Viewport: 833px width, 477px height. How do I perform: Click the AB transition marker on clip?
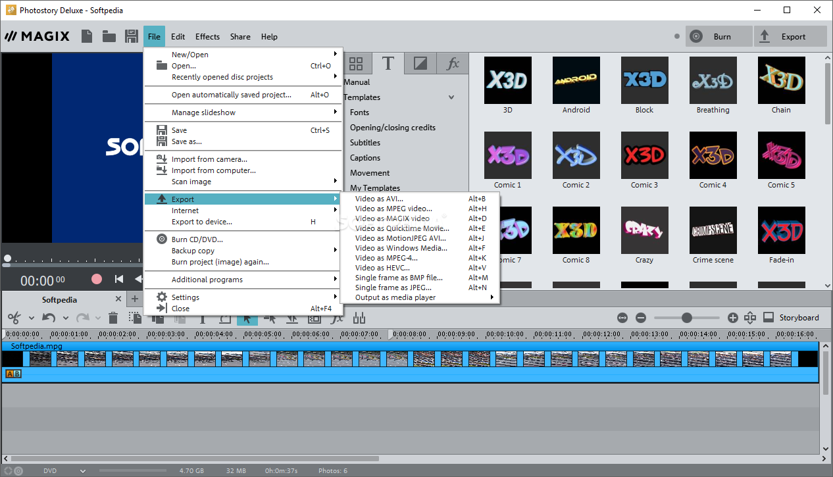13,374
